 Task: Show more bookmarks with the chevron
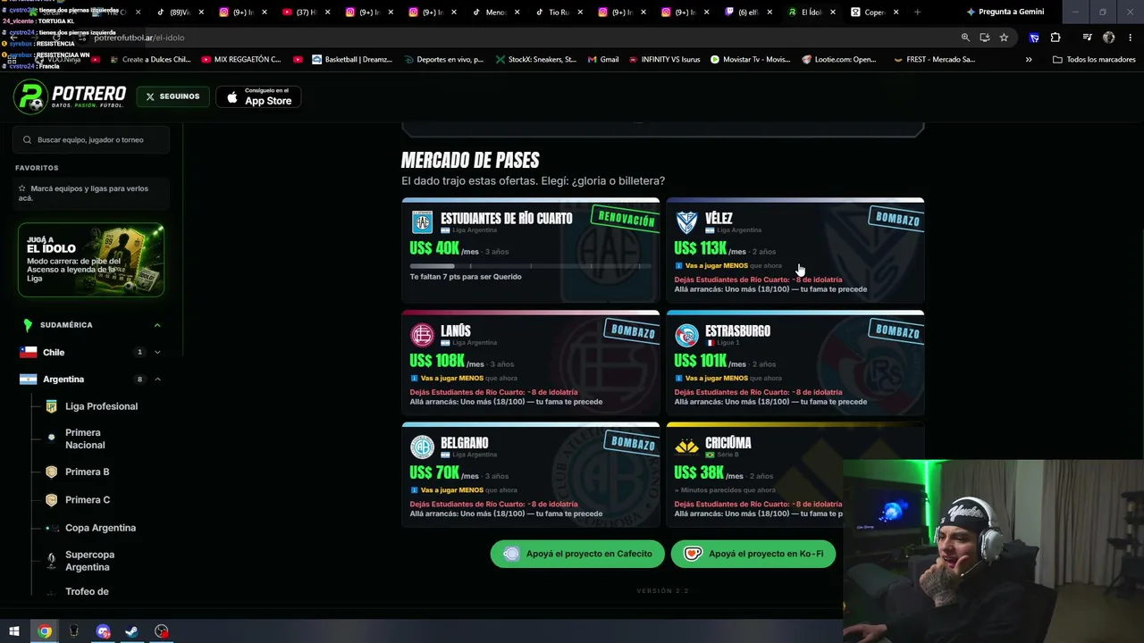[x=1029, y=60]
